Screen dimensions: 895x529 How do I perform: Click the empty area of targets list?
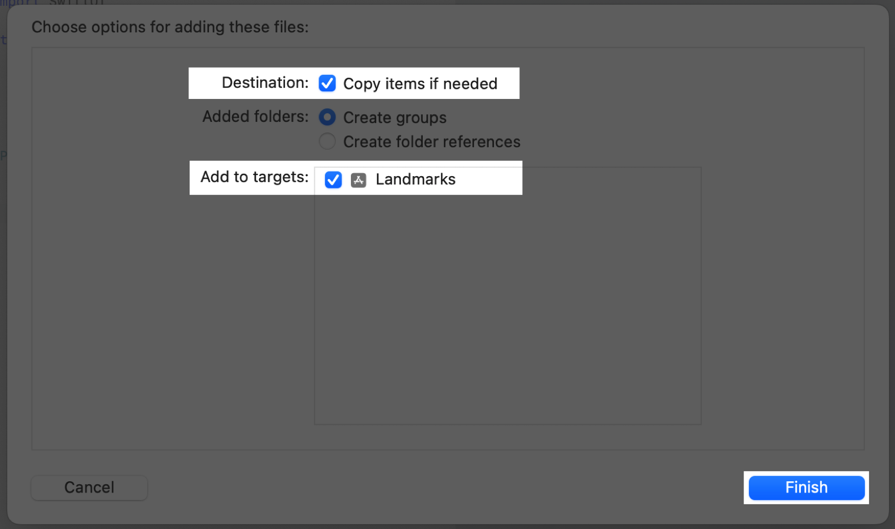point(508,306)
